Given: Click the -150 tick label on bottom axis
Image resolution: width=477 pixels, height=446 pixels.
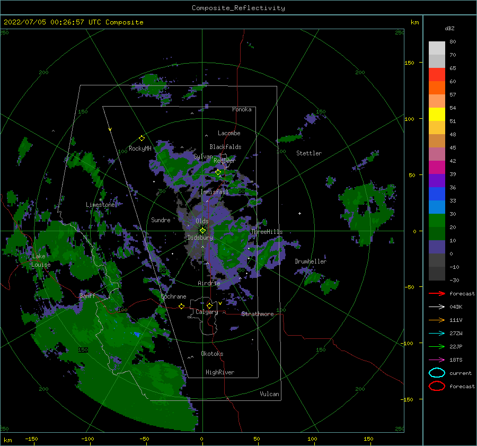Looking at the screenshot, I should tap(31, 439).
